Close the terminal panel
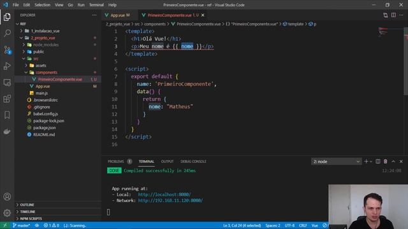Viewport: 408px width, 229px height. (x=401, y=162)
